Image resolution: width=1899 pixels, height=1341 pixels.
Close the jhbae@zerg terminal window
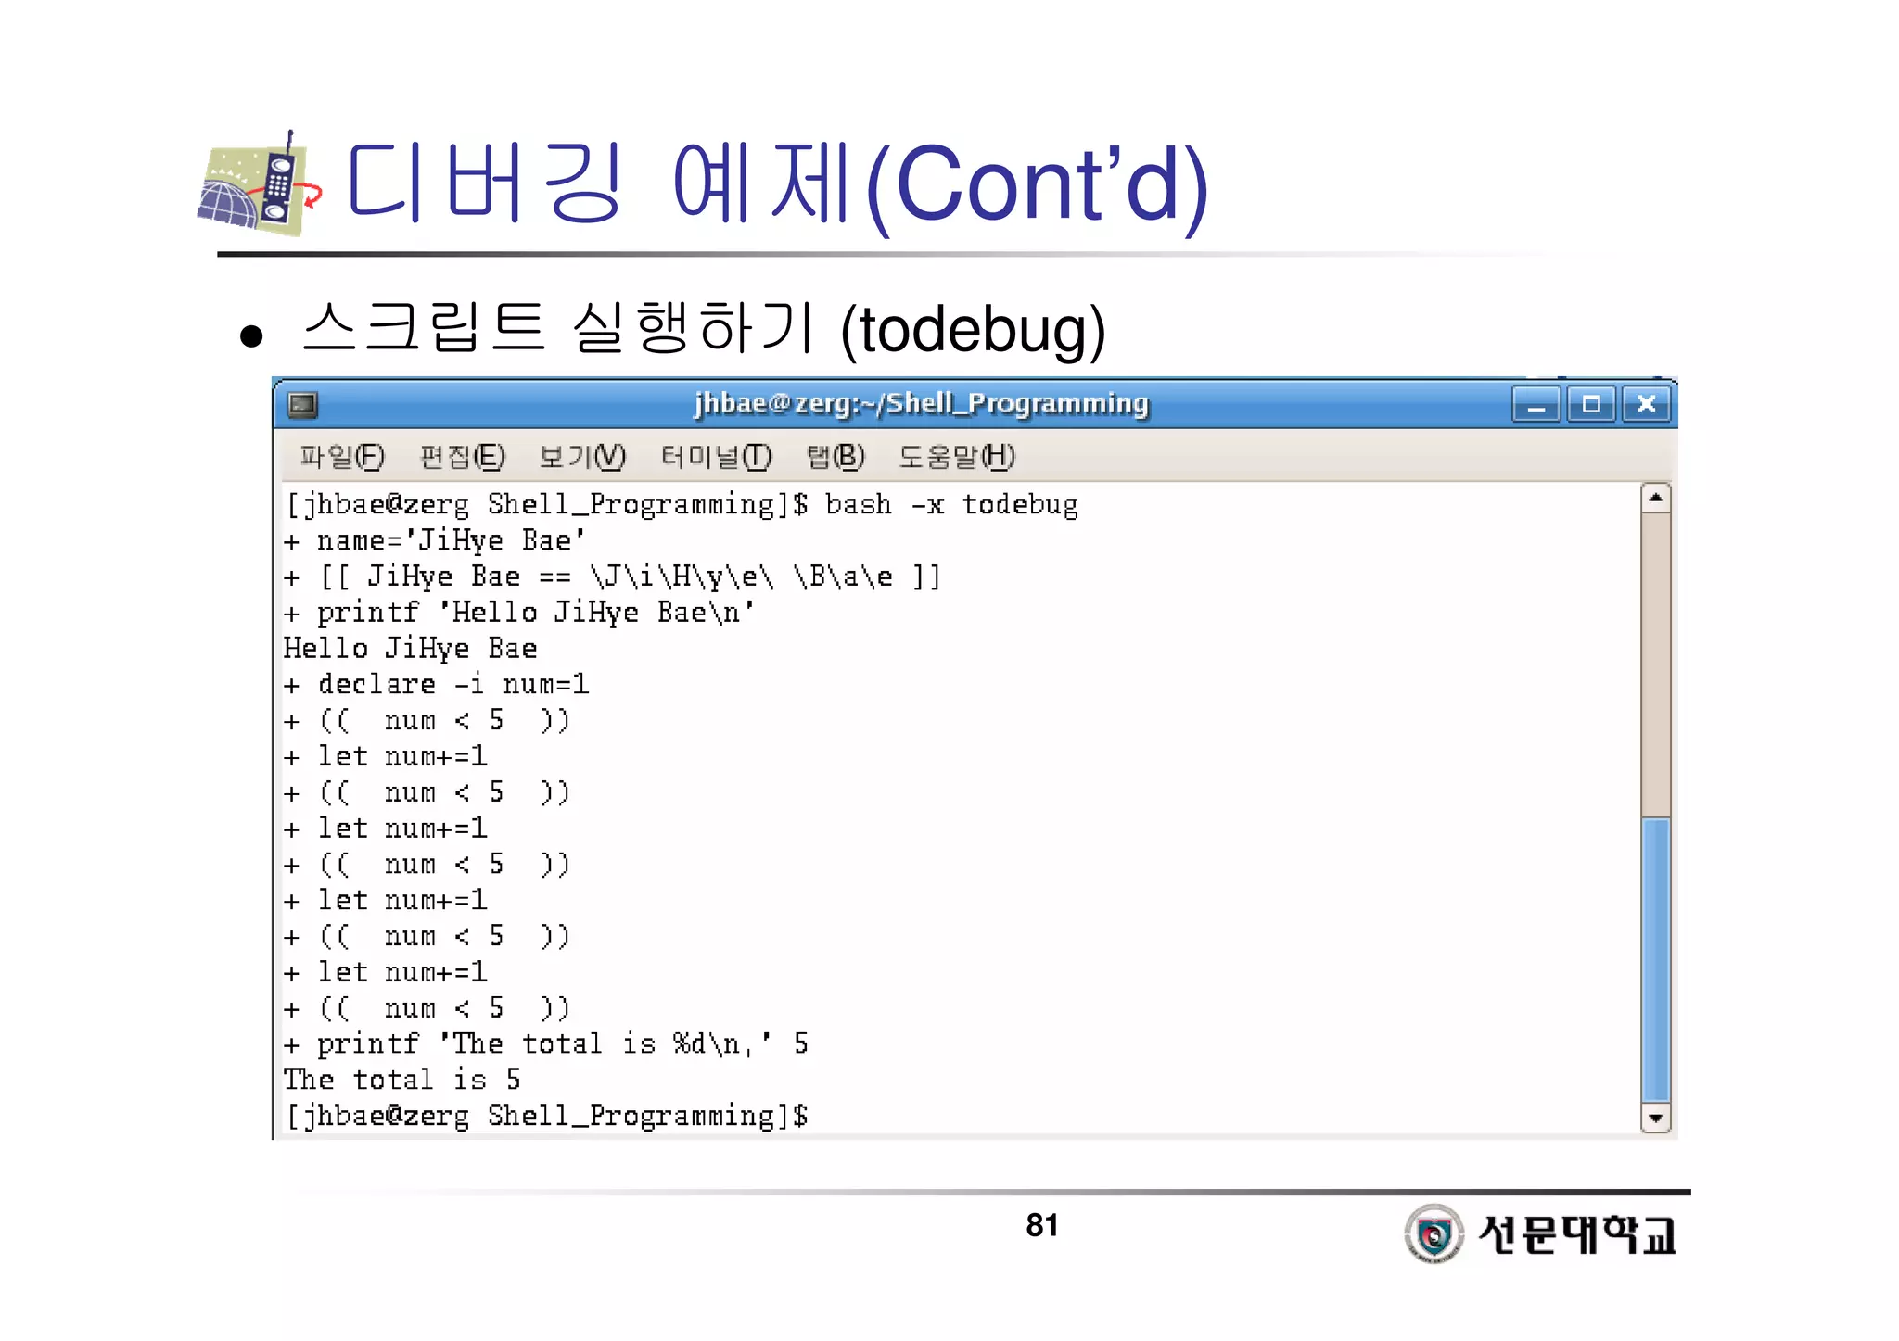pos(1646,404)
